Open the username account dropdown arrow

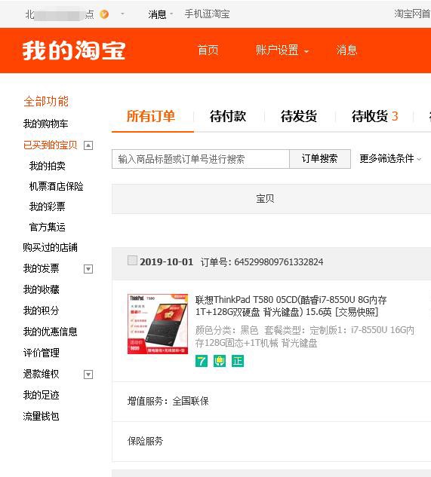(x=122, y=14)
